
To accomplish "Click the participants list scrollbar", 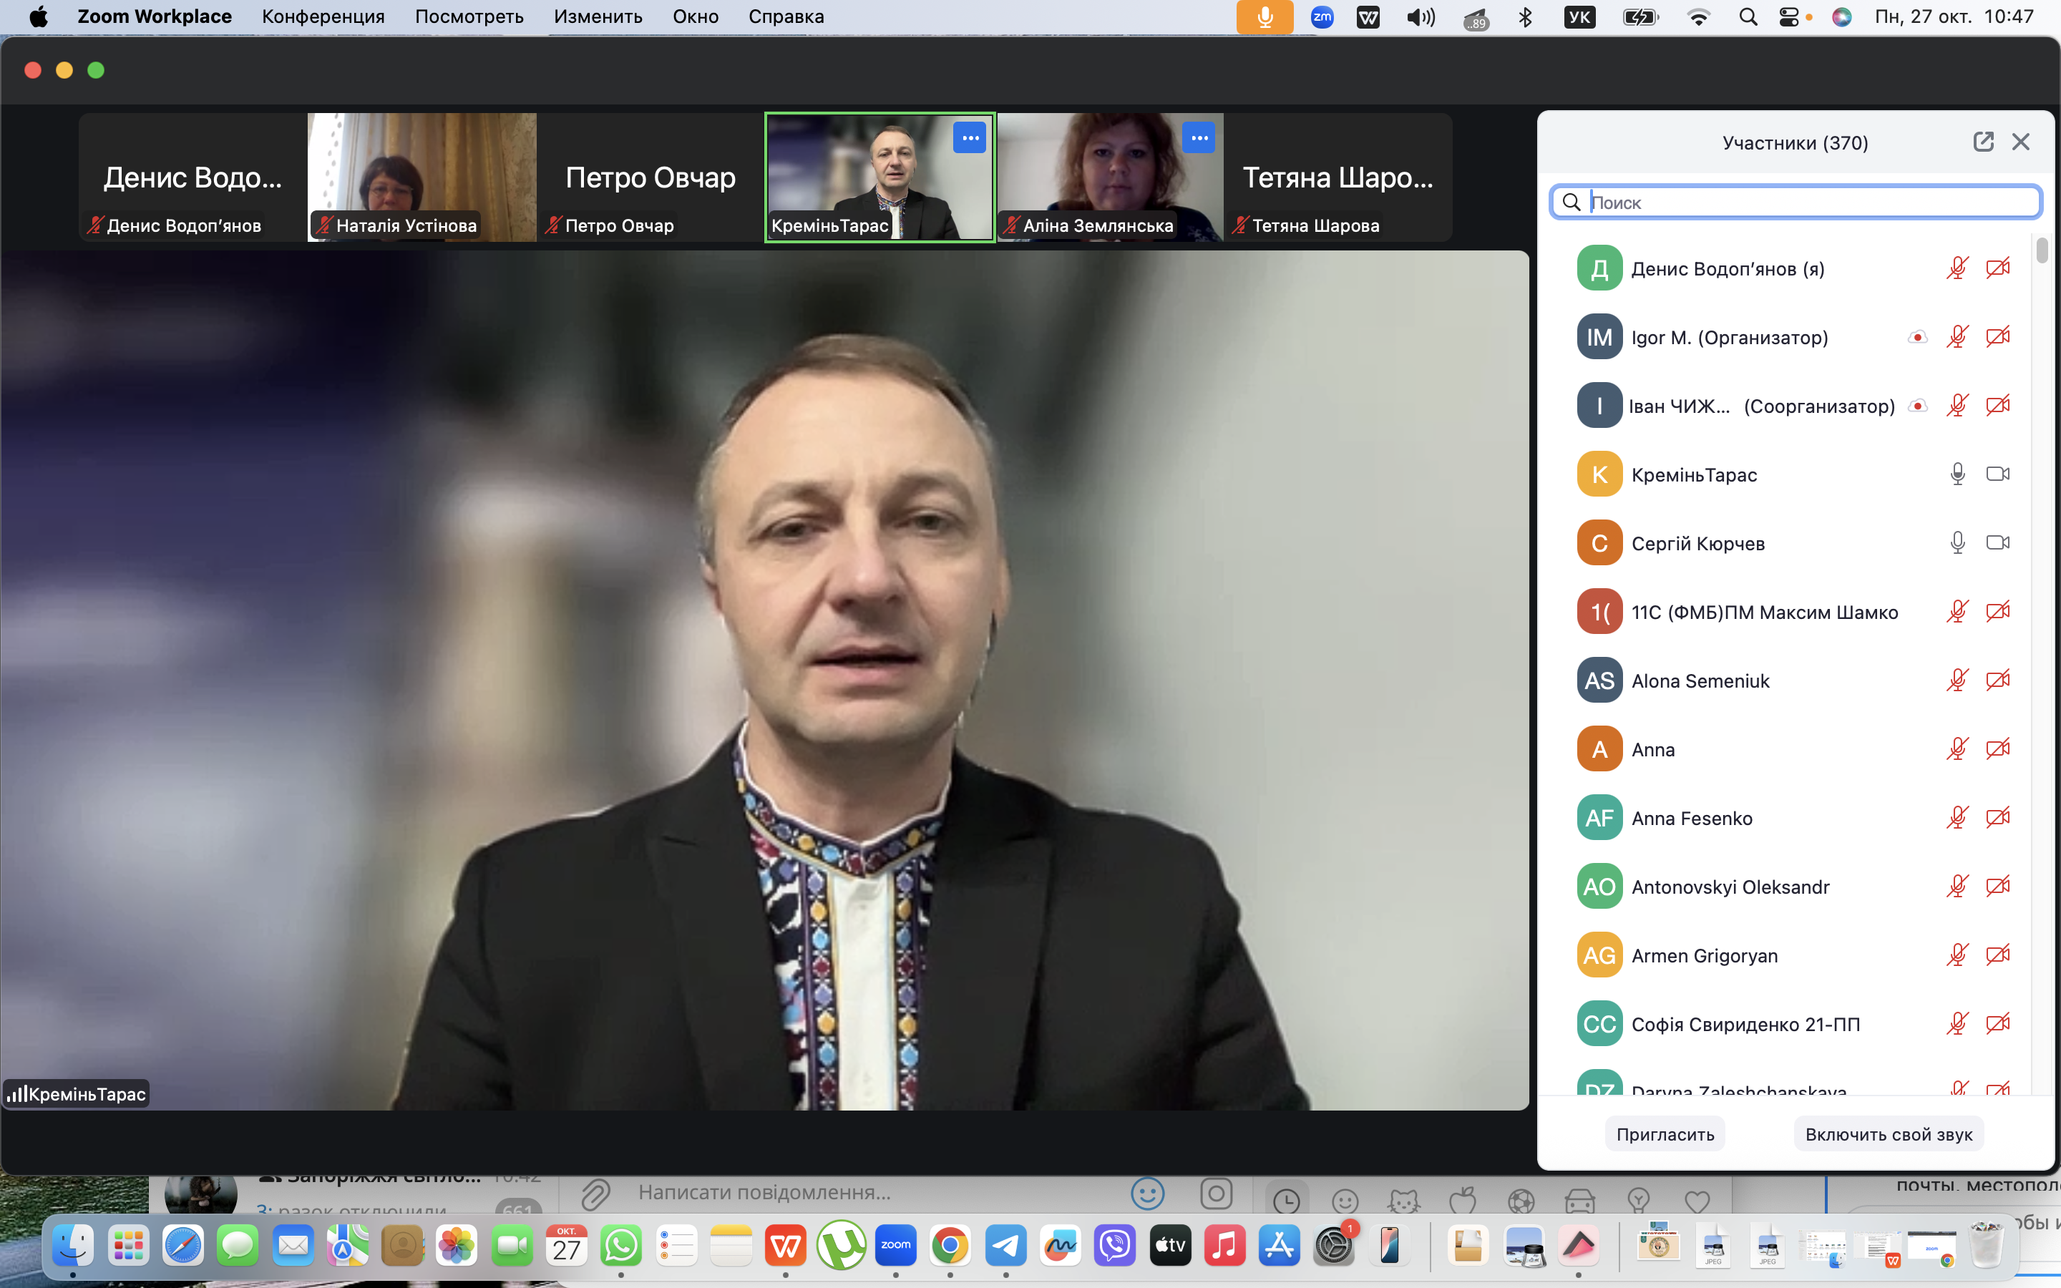I will click(x=2042, y=251).
